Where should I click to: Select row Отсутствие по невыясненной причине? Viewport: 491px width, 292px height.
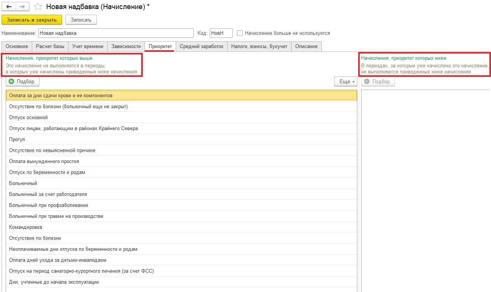[x=181, y=150]
